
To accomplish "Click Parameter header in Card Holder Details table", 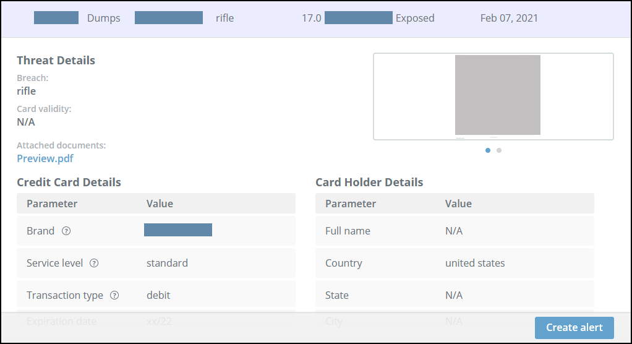I will 351,204.
